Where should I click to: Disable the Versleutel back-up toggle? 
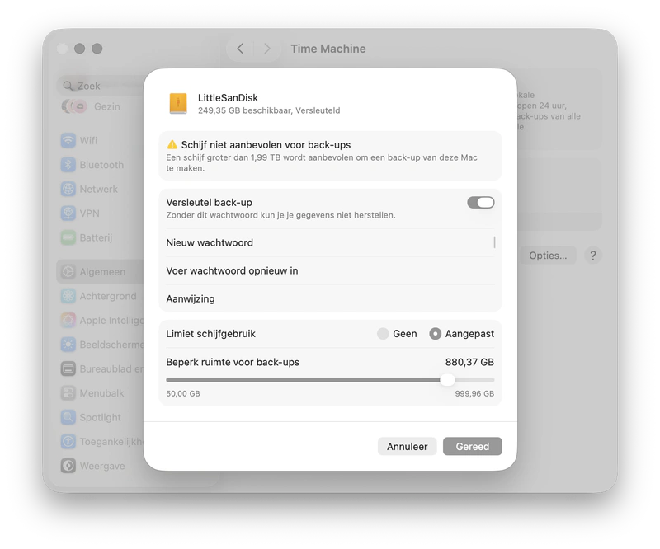[x=479, y=201]
